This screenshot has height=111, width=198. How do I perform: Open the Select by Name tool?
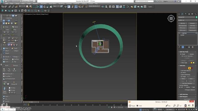click(31, 6)
